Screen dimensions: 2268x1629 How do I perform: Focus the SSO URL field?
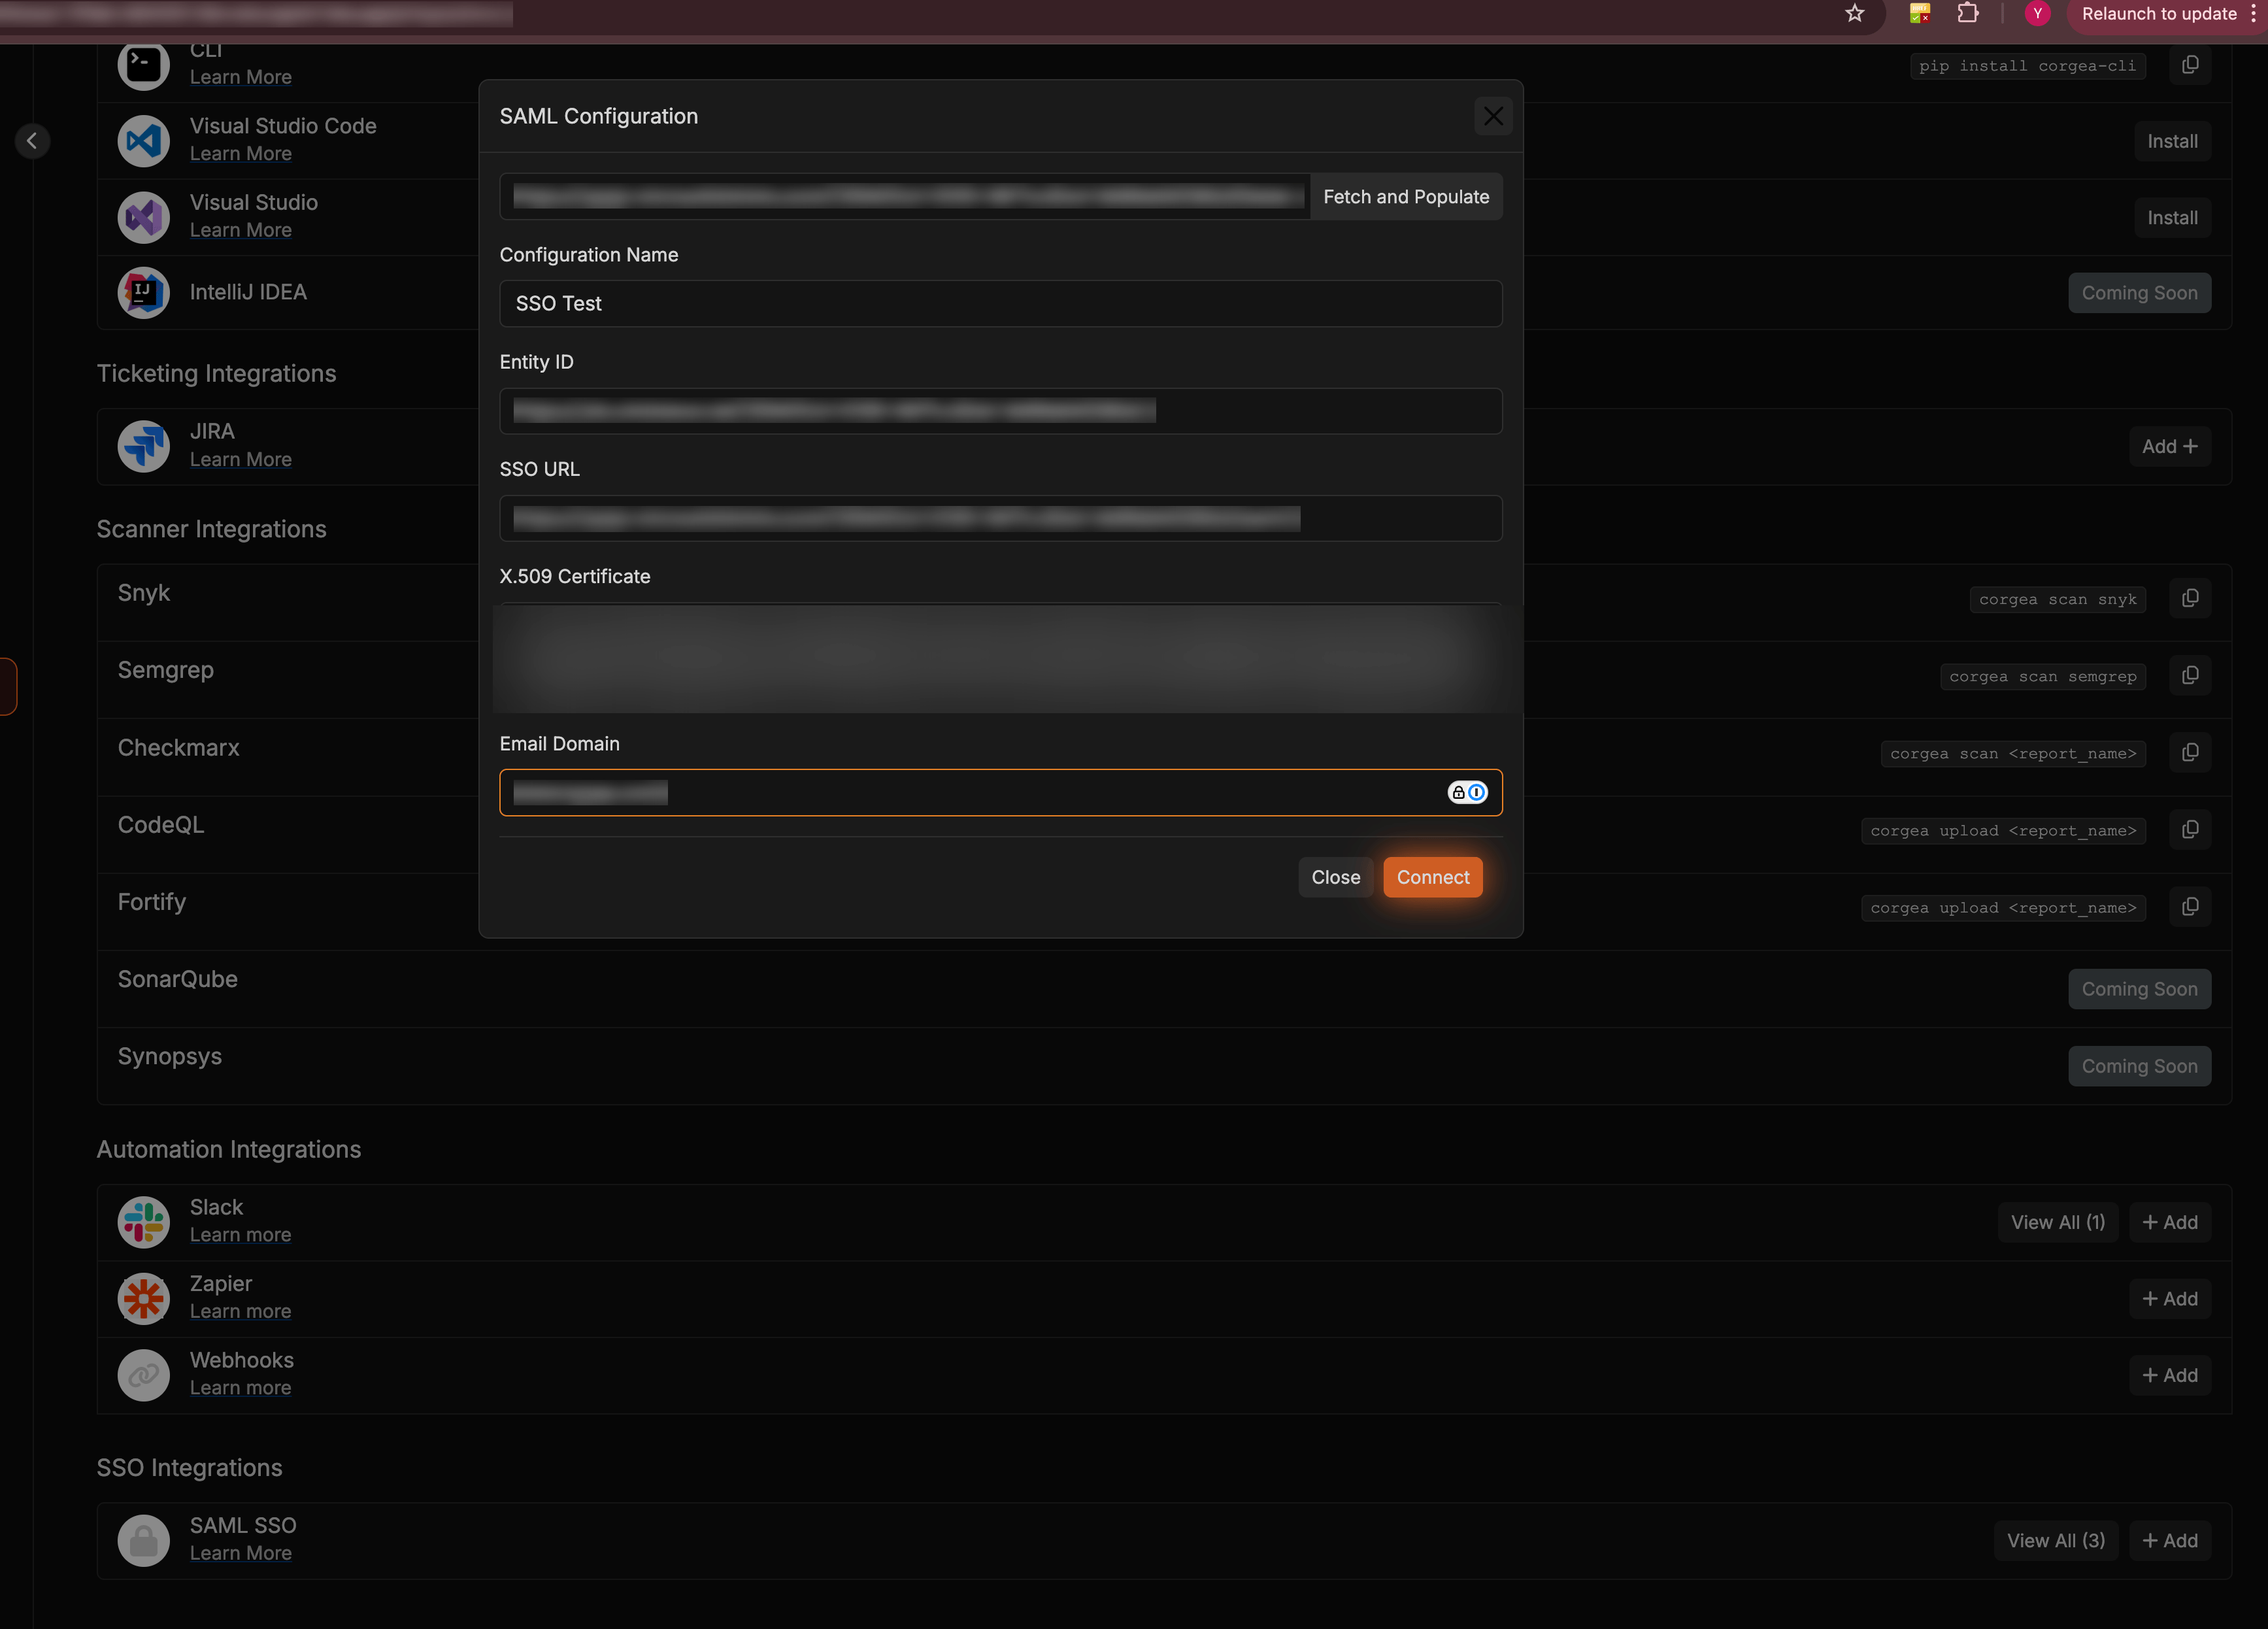[1000, 518]
